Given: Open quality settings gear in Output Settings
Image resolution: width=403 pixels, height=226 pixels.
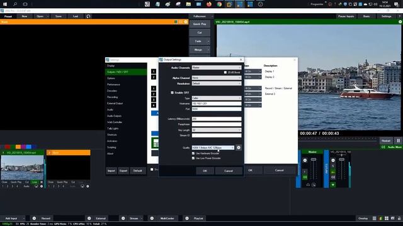Looking at the screenshot, I should 239,148.
